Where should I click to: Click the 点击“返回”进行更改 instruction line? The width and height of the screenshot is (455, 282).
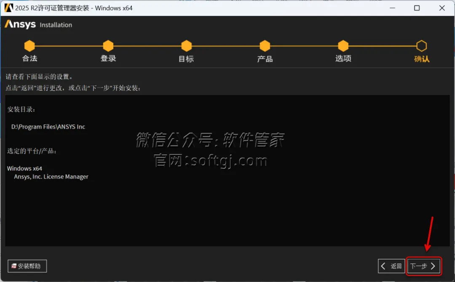73,88
